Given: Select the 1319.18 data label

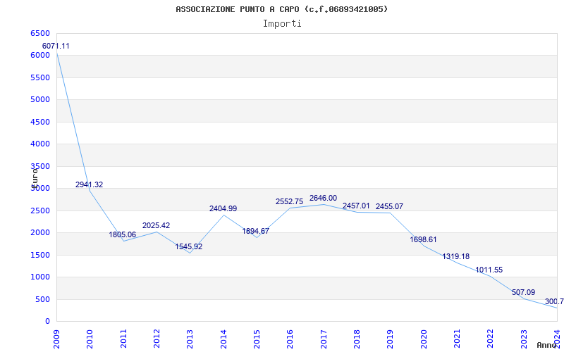Looking at the screenshot, I should 456,256.
